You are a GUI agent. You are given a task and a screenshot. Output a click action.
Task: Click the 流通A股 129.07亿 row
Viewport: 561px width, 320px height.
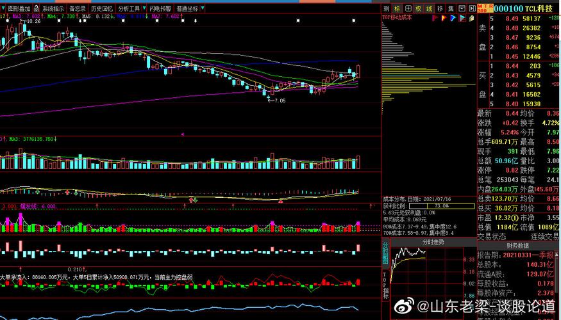(x=515, y=275)
